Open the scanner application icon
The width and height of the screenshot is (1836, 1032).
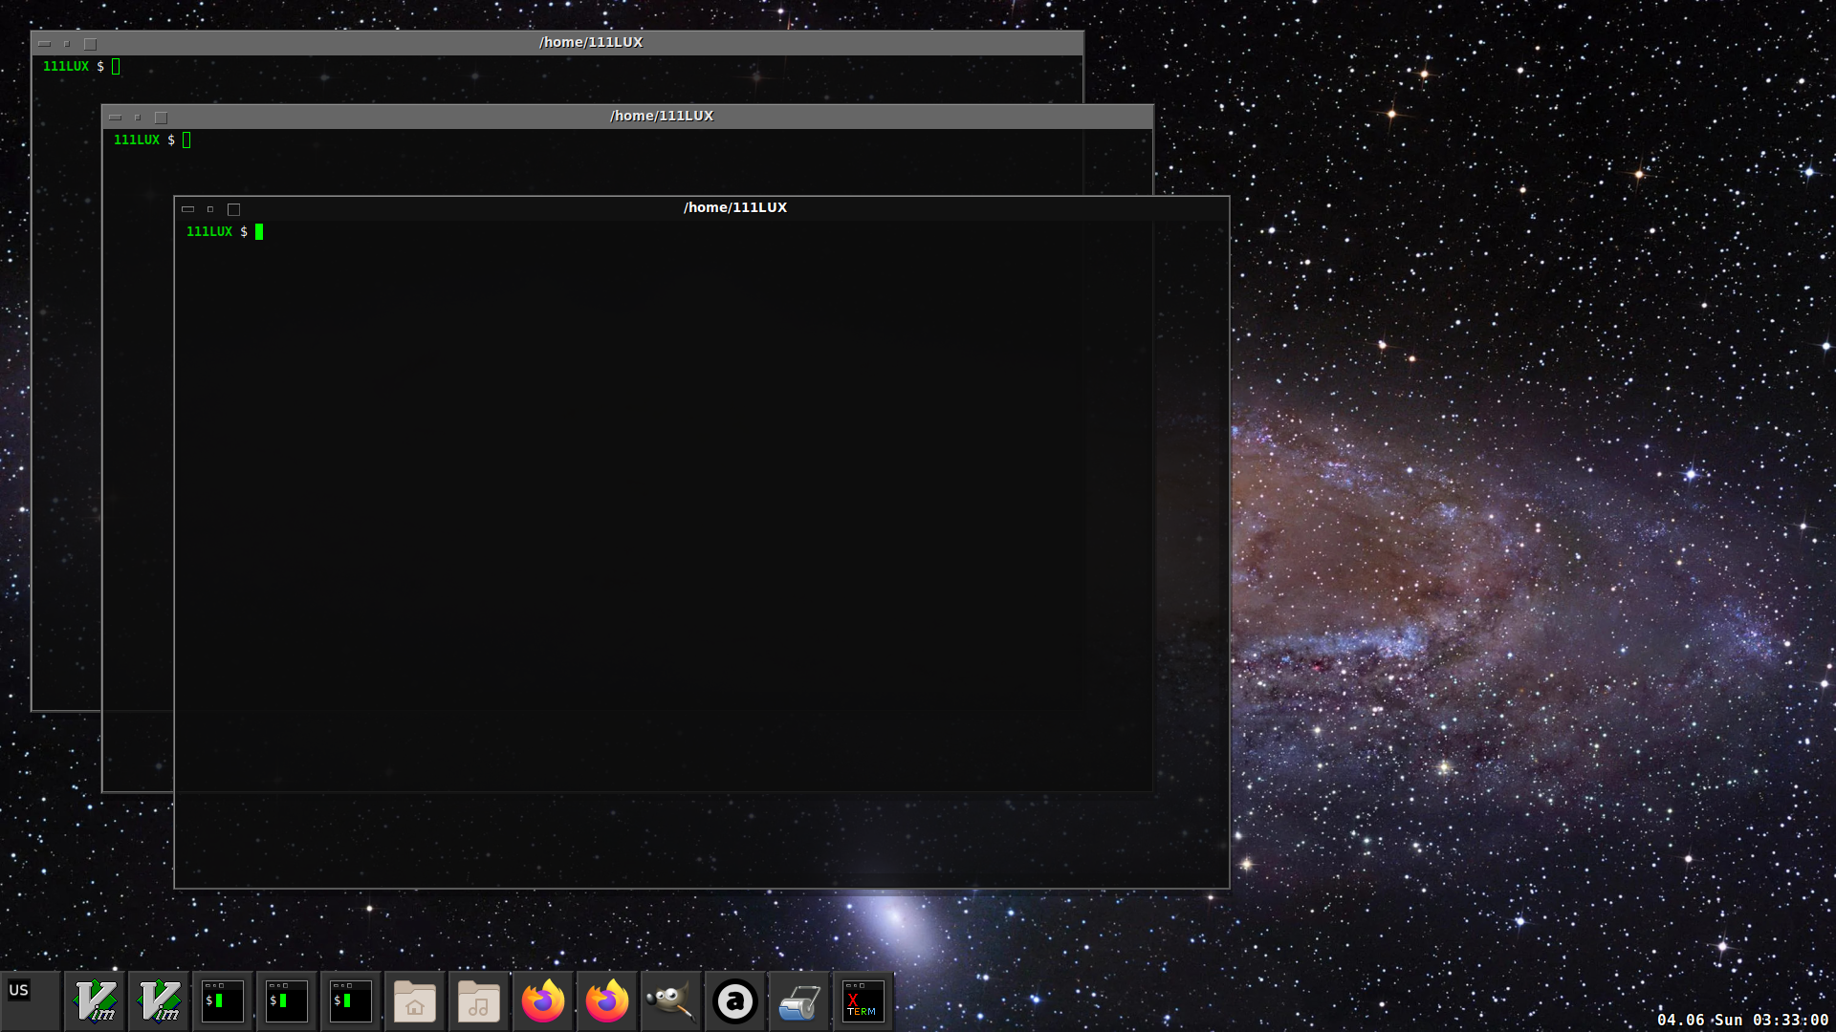pyautogui.click(x=799, y=1001)
